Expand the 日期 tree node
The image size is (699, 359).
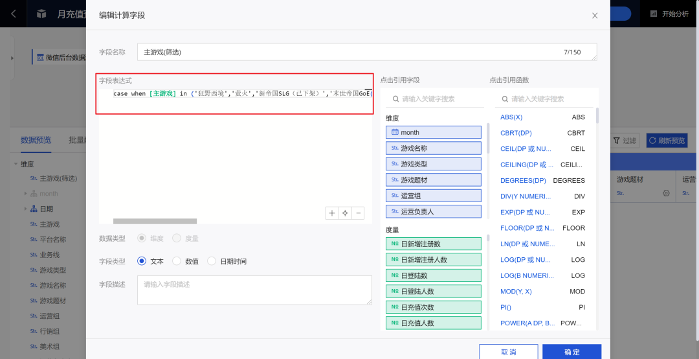(x=25, y=209)
